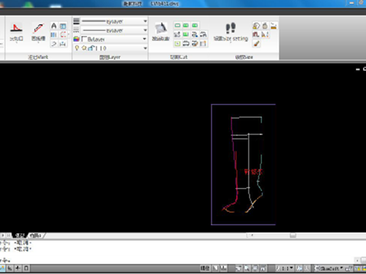Click the third green rectangle icon in top row

click(x=195, y=26)
